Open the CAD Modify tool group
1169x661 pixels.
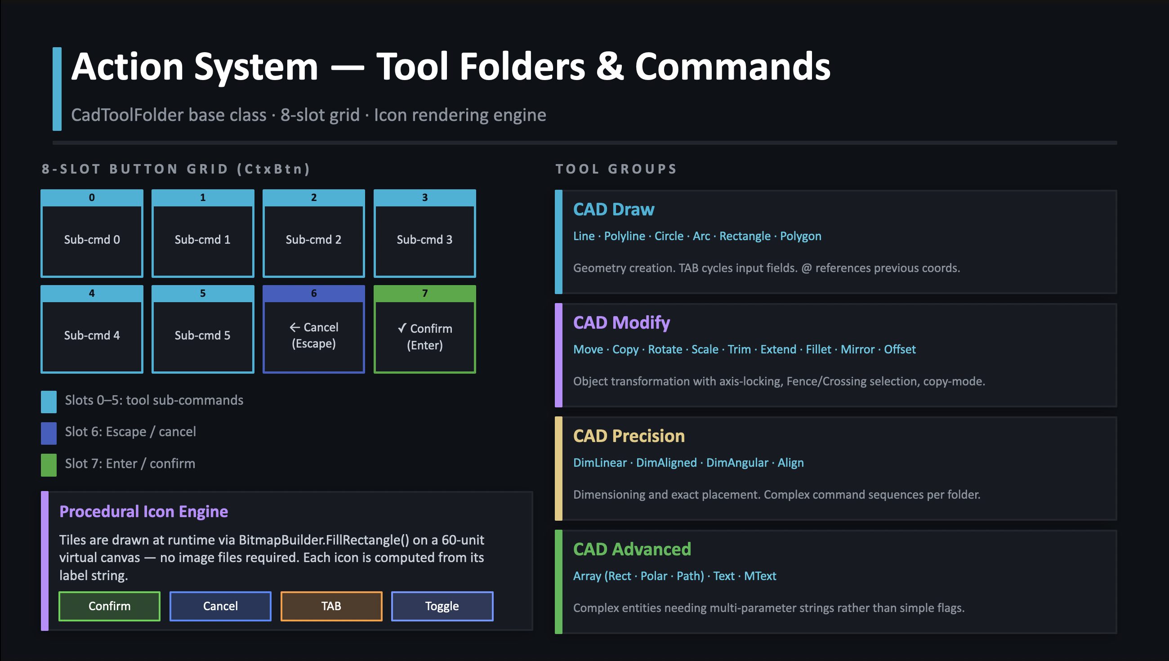pyautogui.click(x=621, y=322)
